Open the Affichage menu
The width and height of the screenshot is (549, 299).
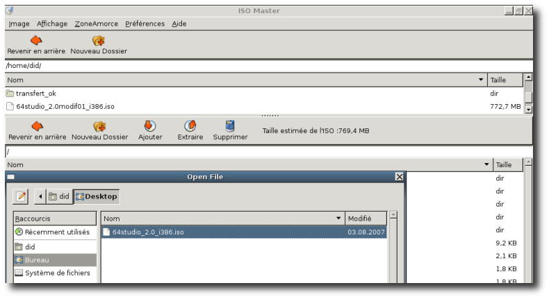(x=52, y=24)
